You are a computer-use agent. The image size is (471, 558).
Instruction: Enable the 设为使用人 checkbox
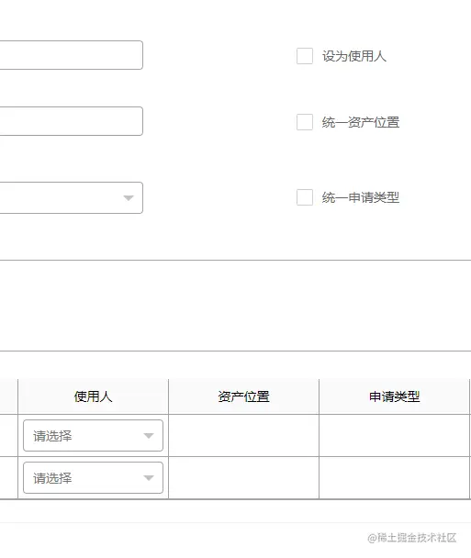point(305,56)
